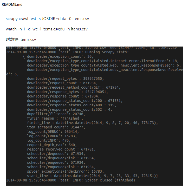Click the README.md file title

[x=12, y=4]
